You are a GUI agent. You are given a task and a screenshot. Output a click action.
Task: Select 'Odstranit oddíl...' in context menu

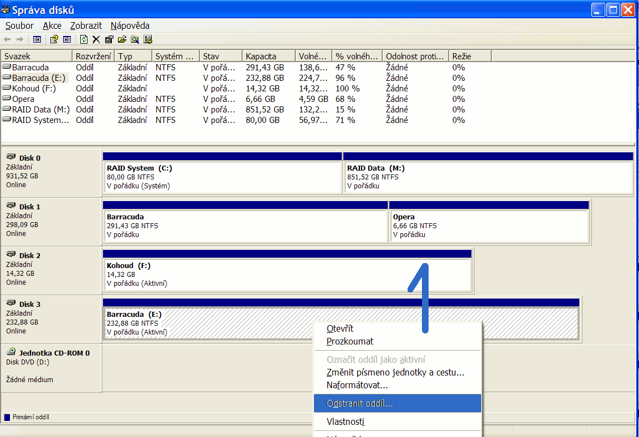pos(360,403)
